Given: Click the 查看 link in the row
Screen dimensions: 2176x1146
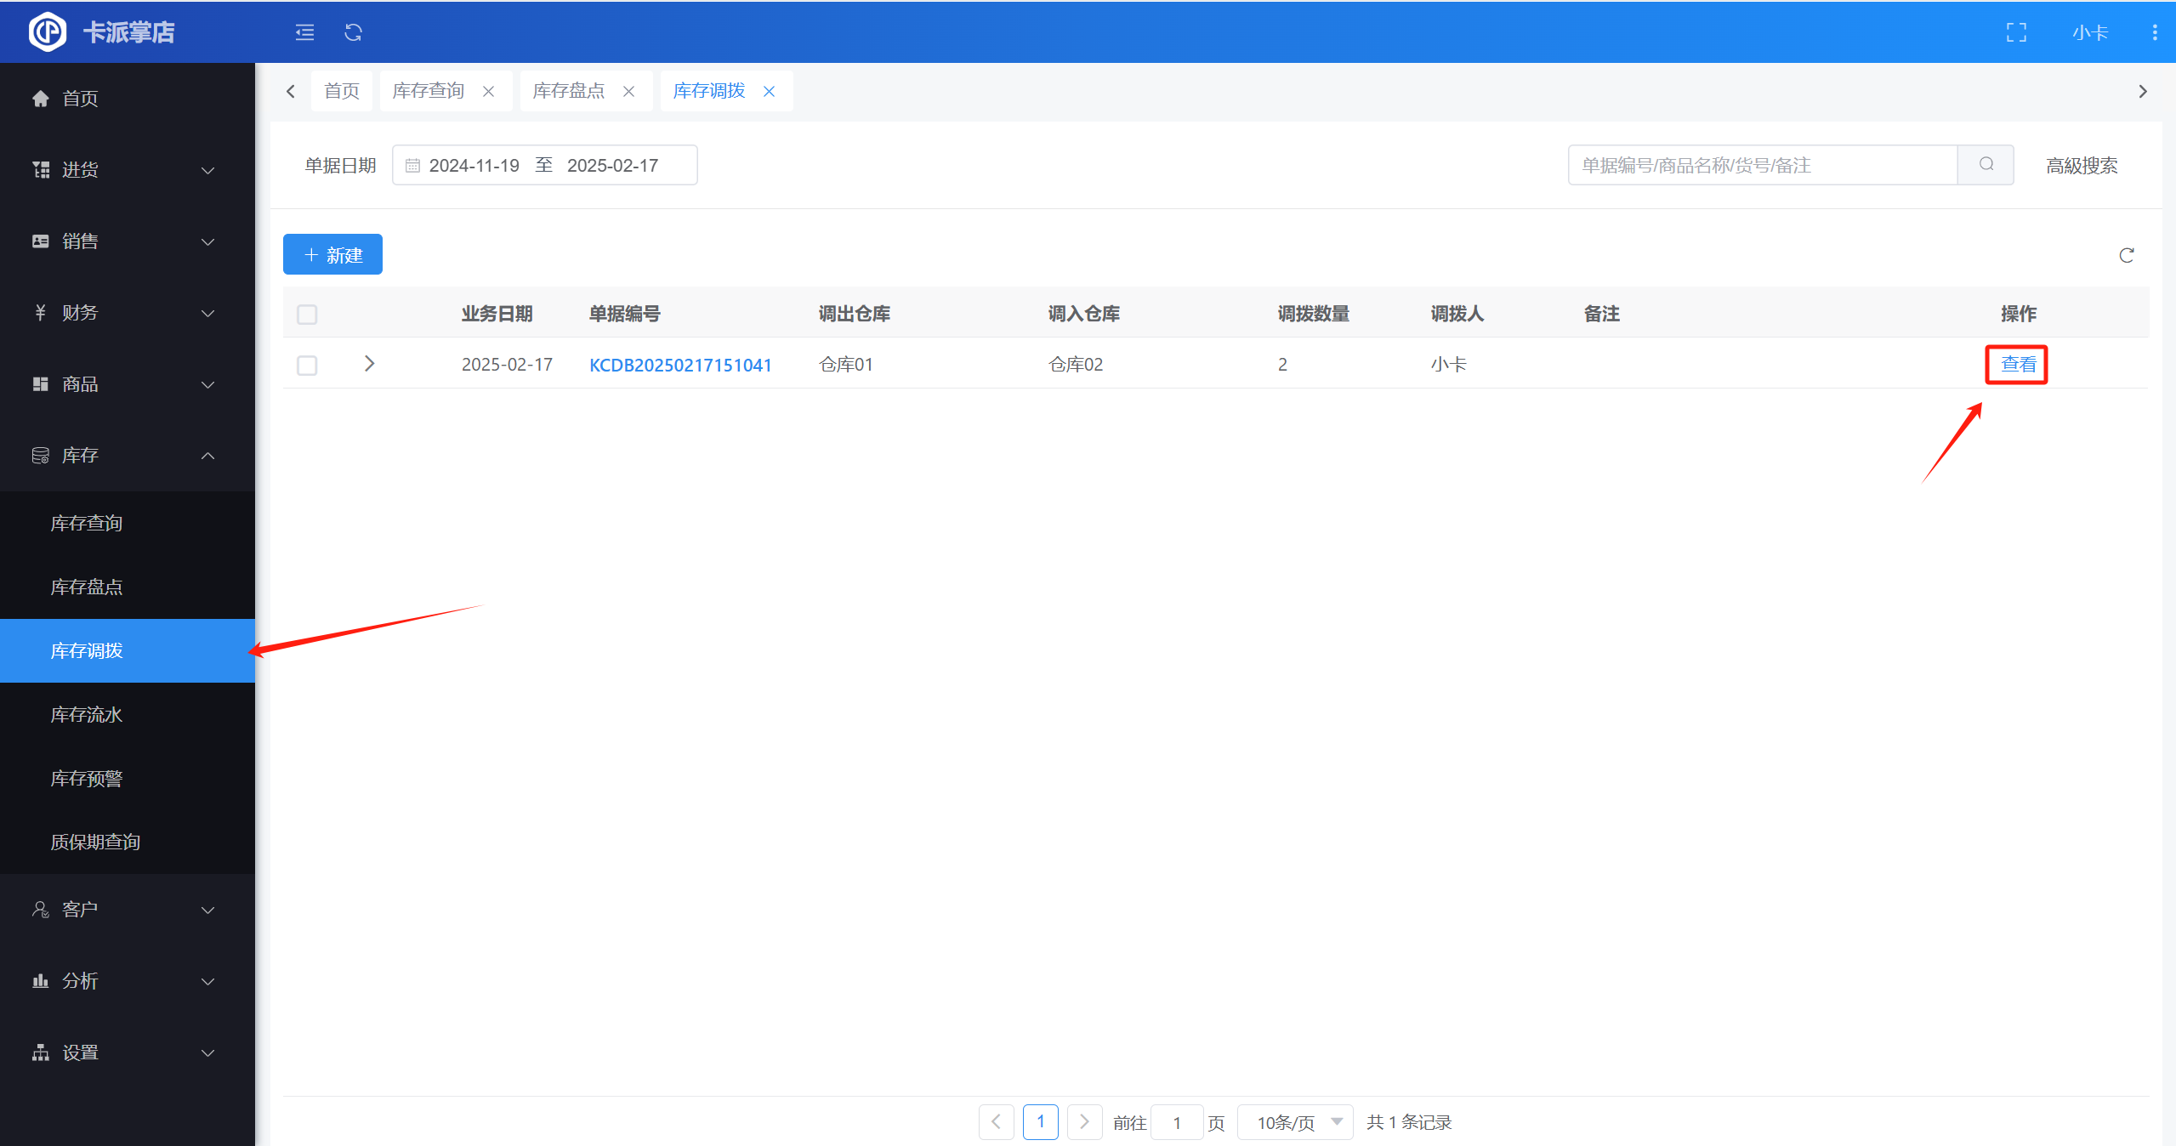Looking at the screenshot, I should (x=2017, y=365).
